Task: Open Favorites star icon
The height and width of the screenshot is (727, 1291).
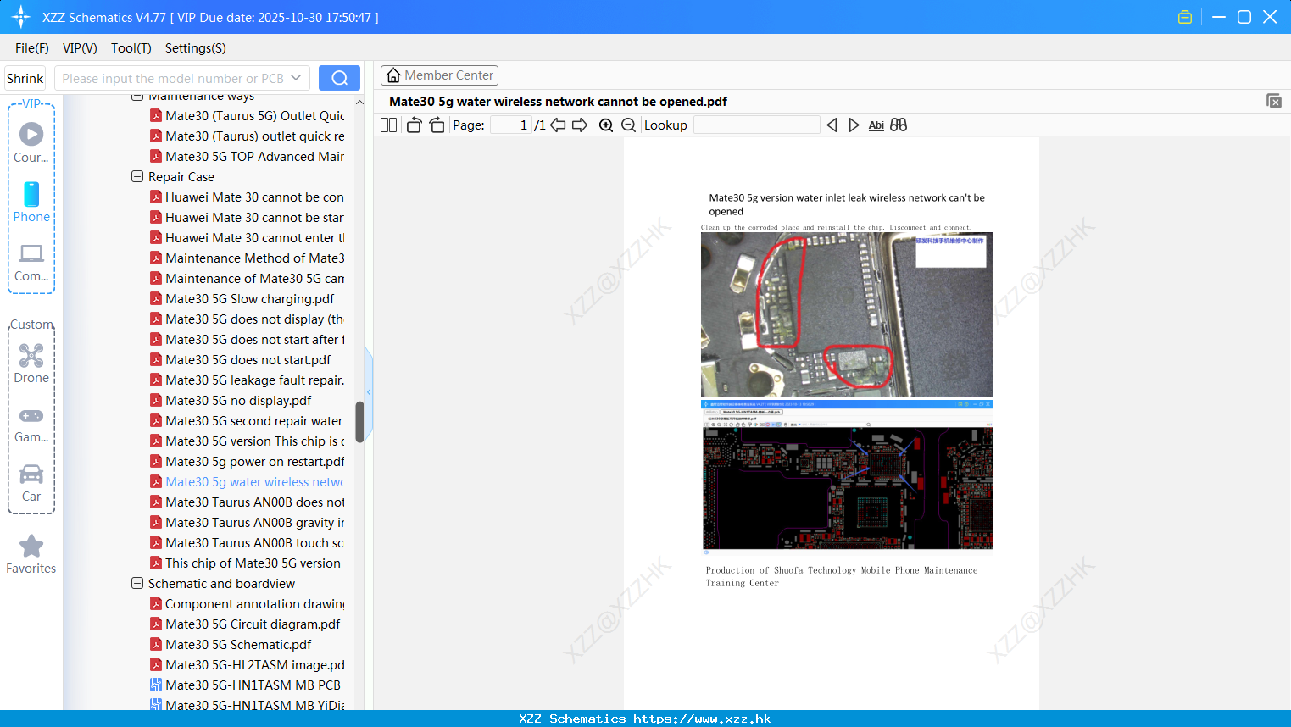Action: pos(31,554)
